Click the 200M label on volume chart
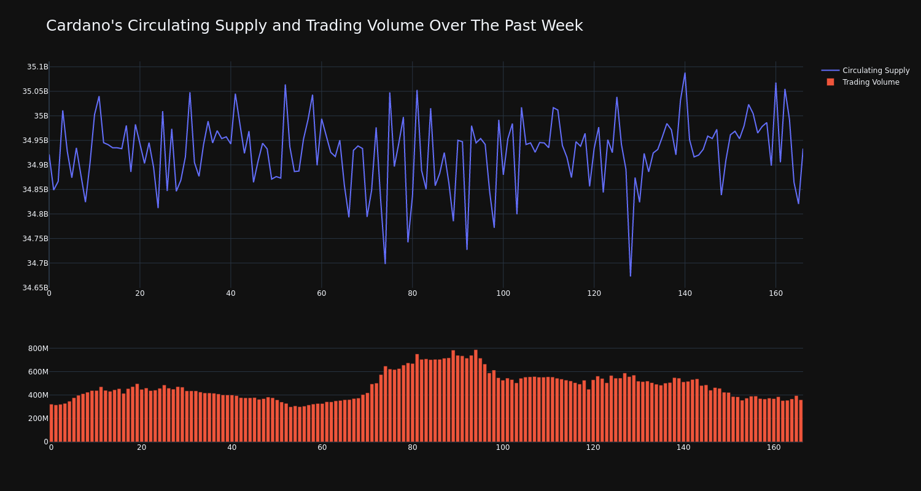 point(37,419)
